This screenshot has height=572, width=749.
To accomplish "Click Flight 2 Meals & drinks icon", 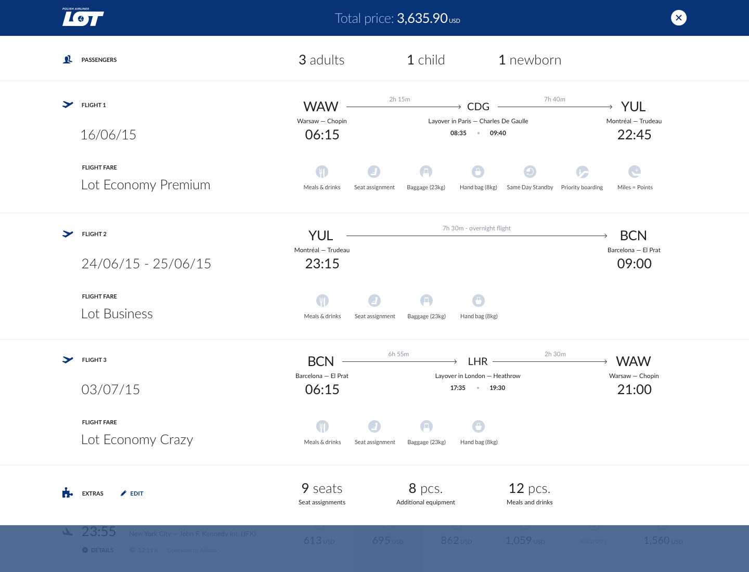I will point(322,301).
